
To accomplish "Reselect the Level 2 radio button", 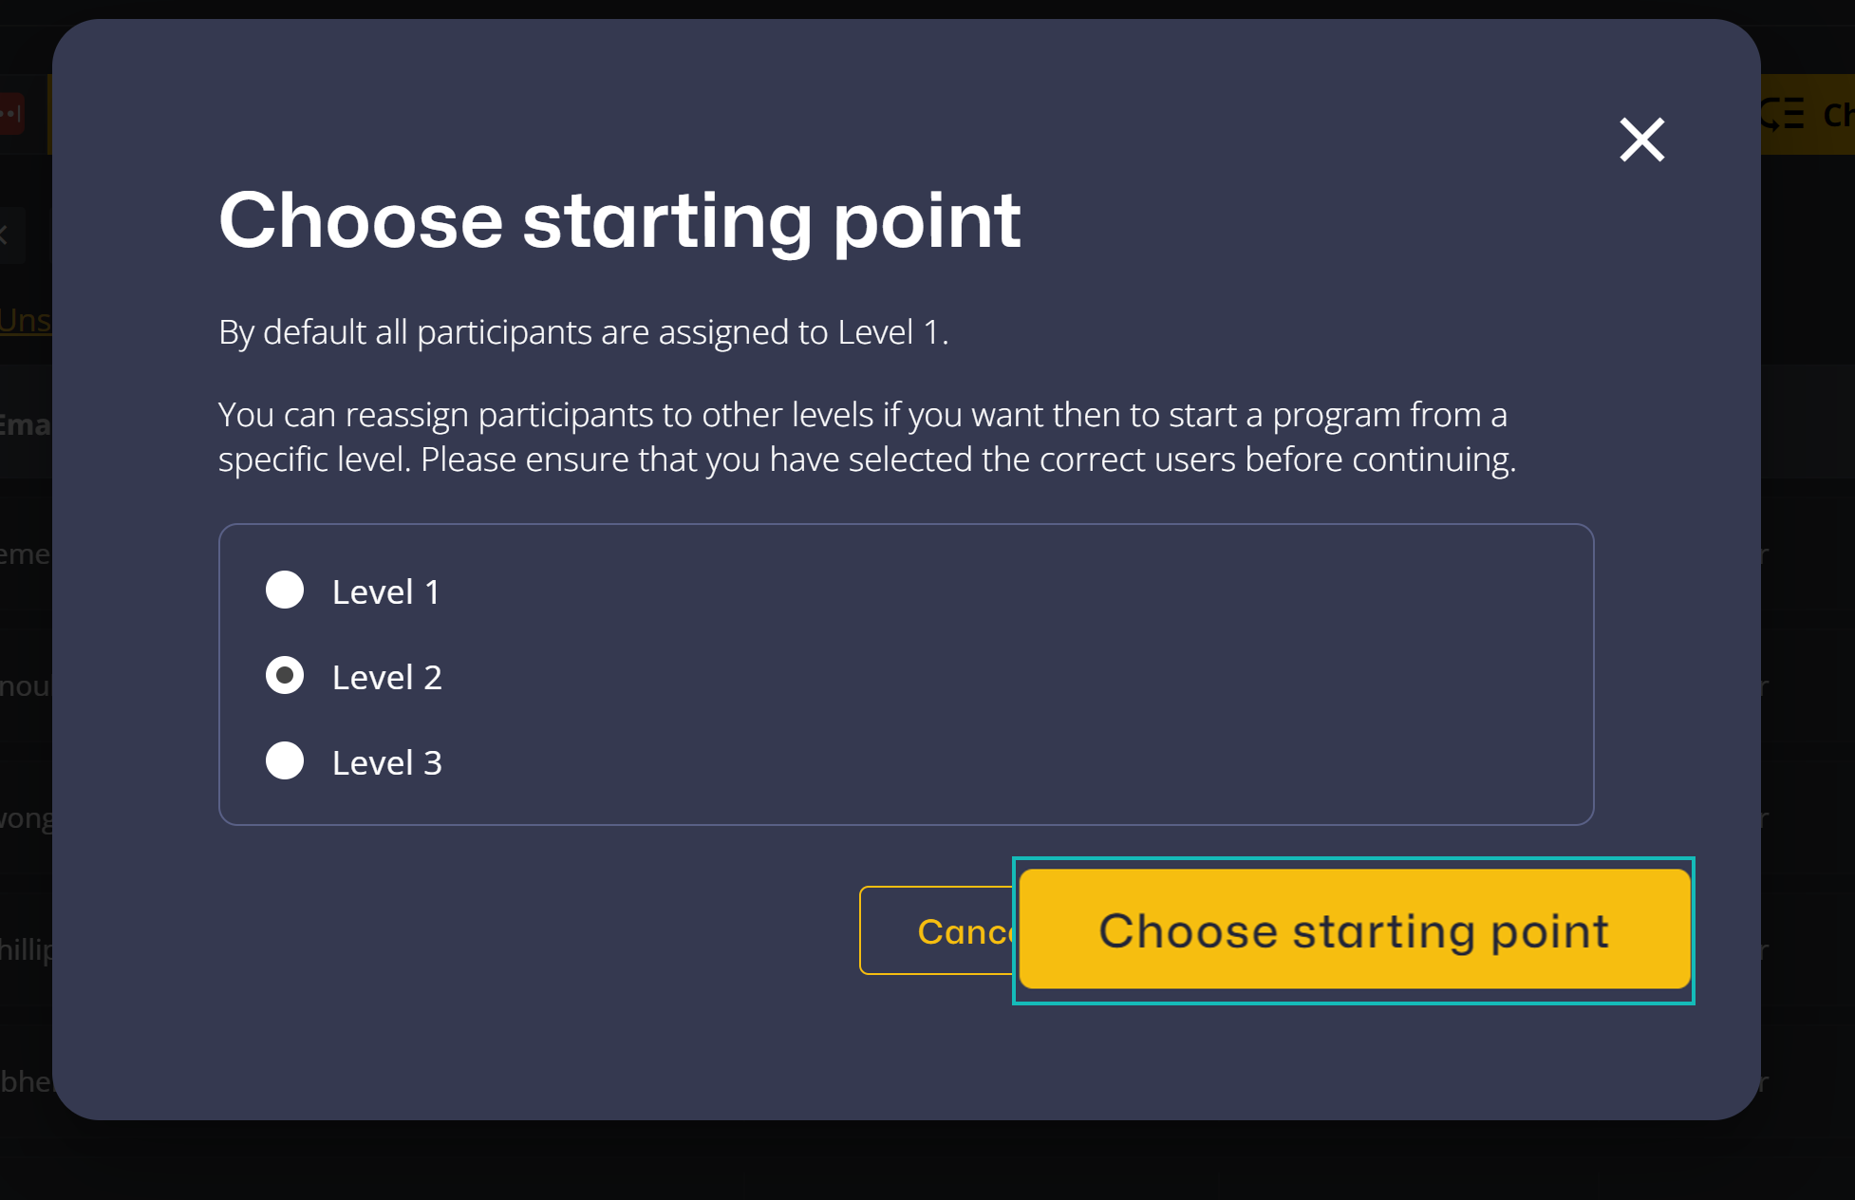I will click(285, 675).
